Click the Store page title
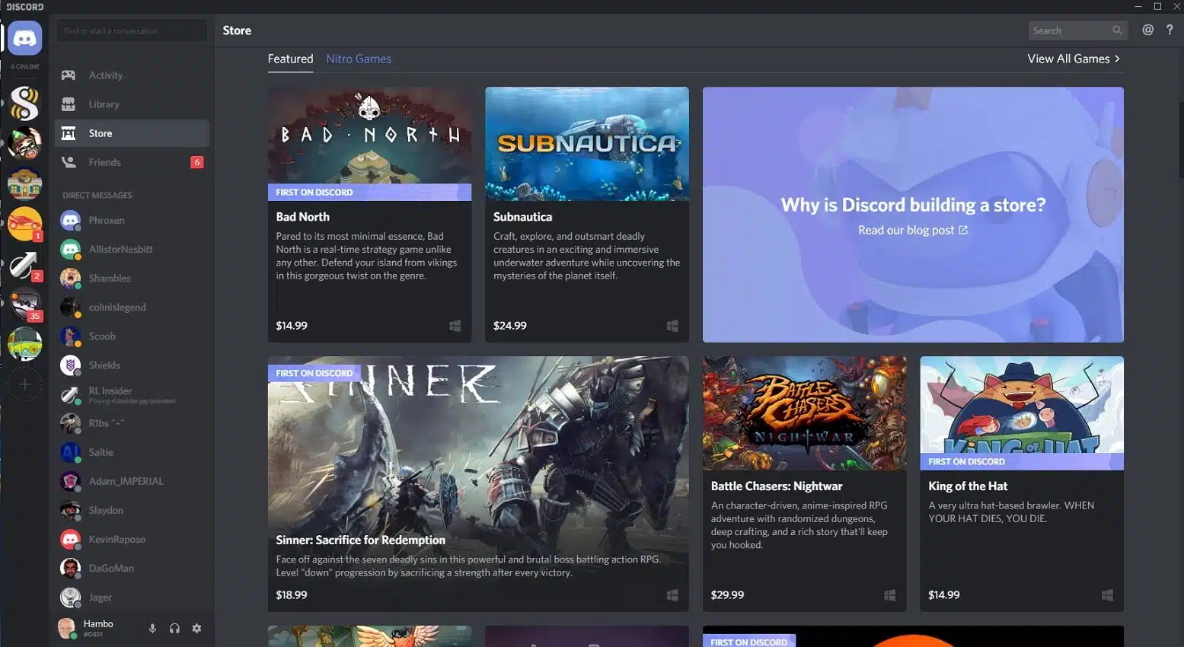The height and width of the screenshot is (647, 1184). (237, 30)
